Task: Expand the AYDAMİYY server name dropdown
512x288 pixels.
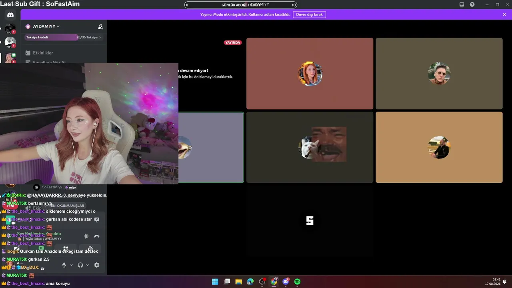Action: 58,26
